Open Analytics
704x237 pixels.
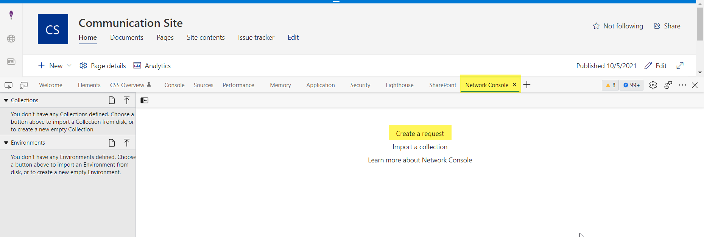(x=152, y=65)
